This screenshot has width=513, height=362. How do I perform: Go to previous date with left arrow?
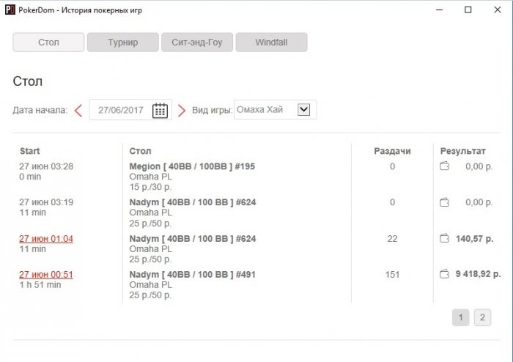78,111
